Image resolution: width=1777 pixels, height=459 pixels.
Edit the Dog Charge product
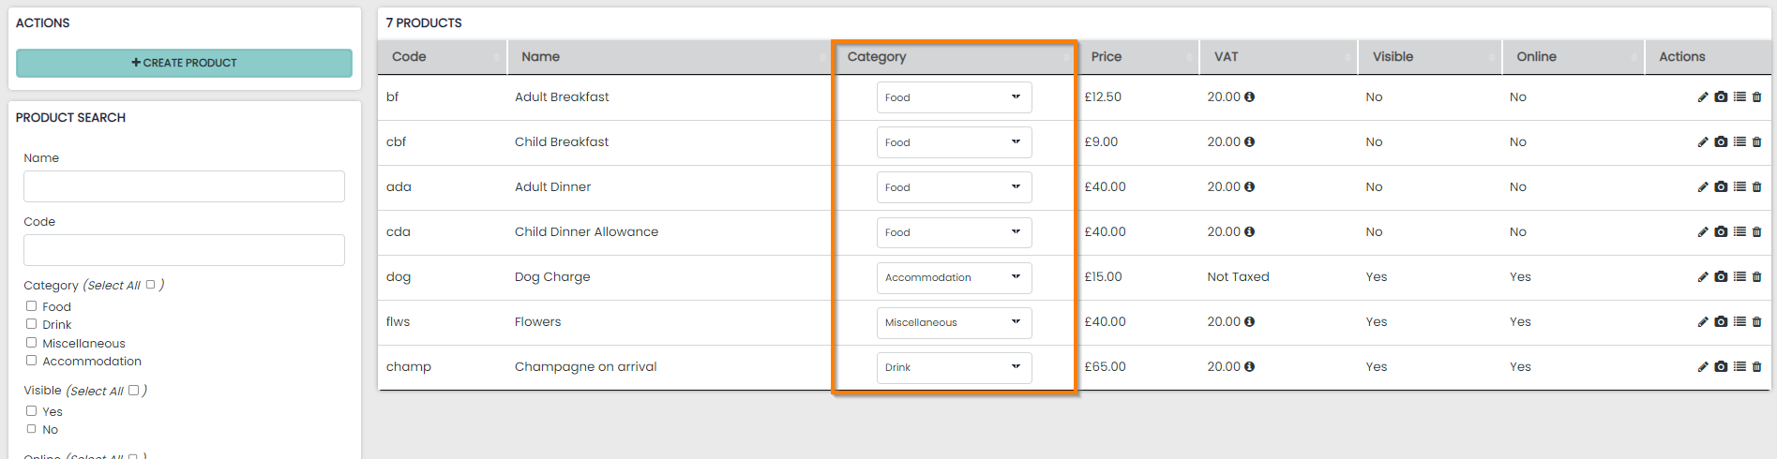point(1703,277)
